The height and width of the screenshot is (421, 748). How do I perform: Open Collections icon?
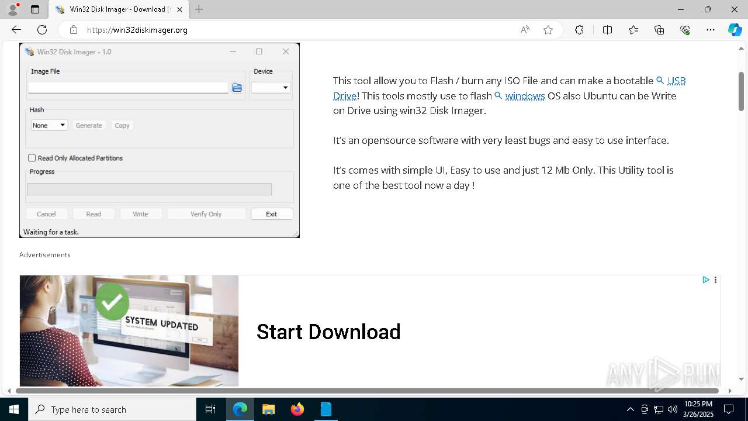[x=659, y=30]
